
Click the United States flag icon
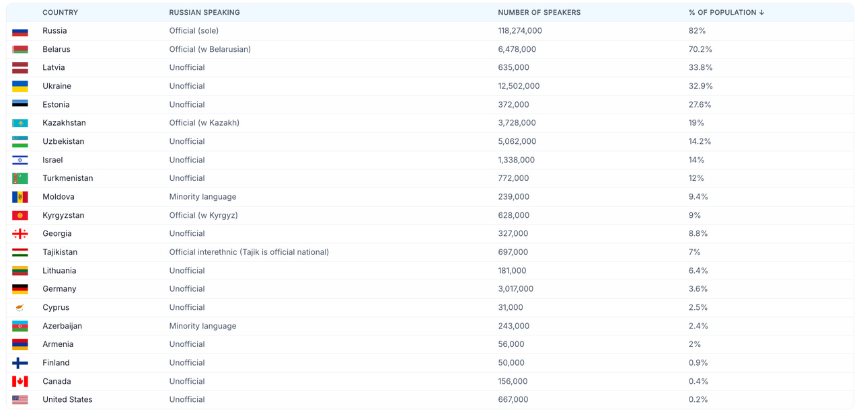pos(20,400)
